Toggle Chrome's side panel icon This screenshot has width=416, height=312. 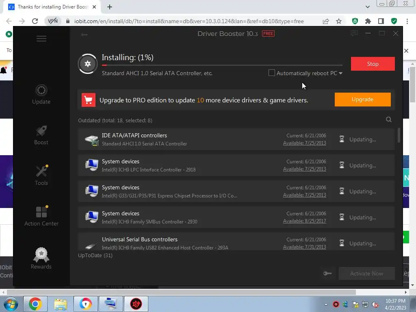tap(381, 21)
